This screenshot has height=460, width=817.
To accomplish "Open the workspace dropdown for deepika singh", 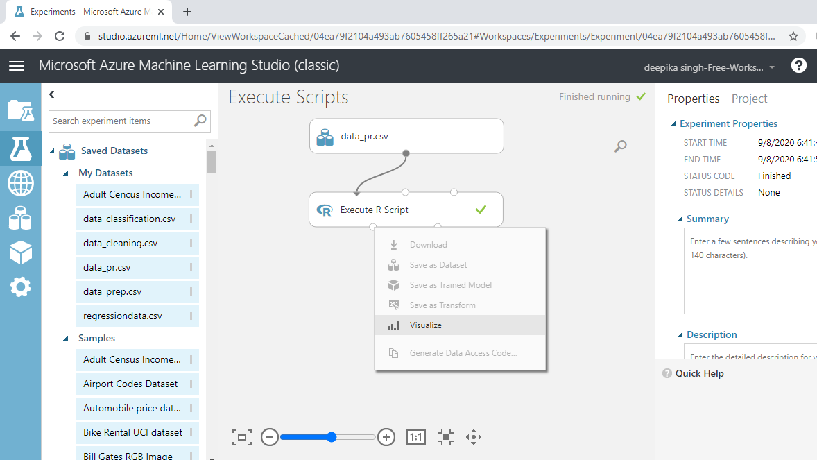I will [709, 67].
